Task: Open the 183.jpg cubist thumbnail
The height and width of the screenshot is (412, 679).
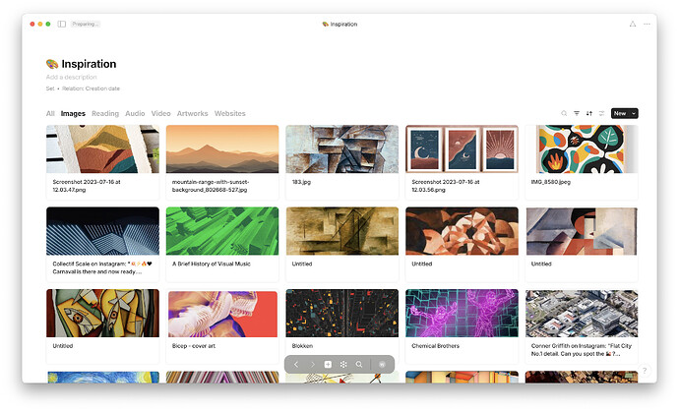Action: click(342, 149)
